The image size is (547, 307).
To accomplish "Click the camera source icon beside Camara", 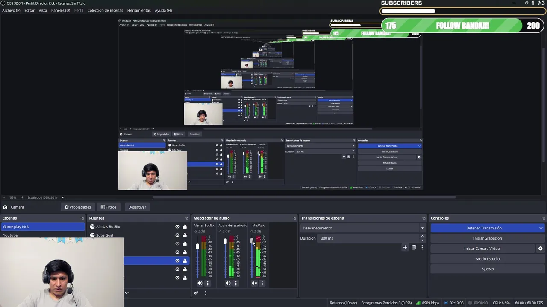I will (5, 207).
